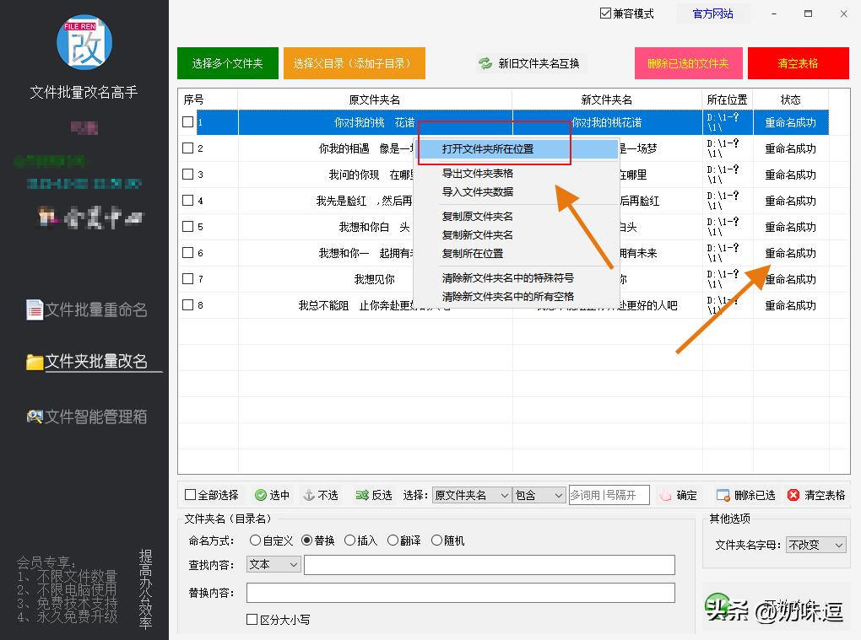861x640 pixels.
Task: Expand the 文件夹名字母 不改变 dropdown
Action: [x=815, y=545]
